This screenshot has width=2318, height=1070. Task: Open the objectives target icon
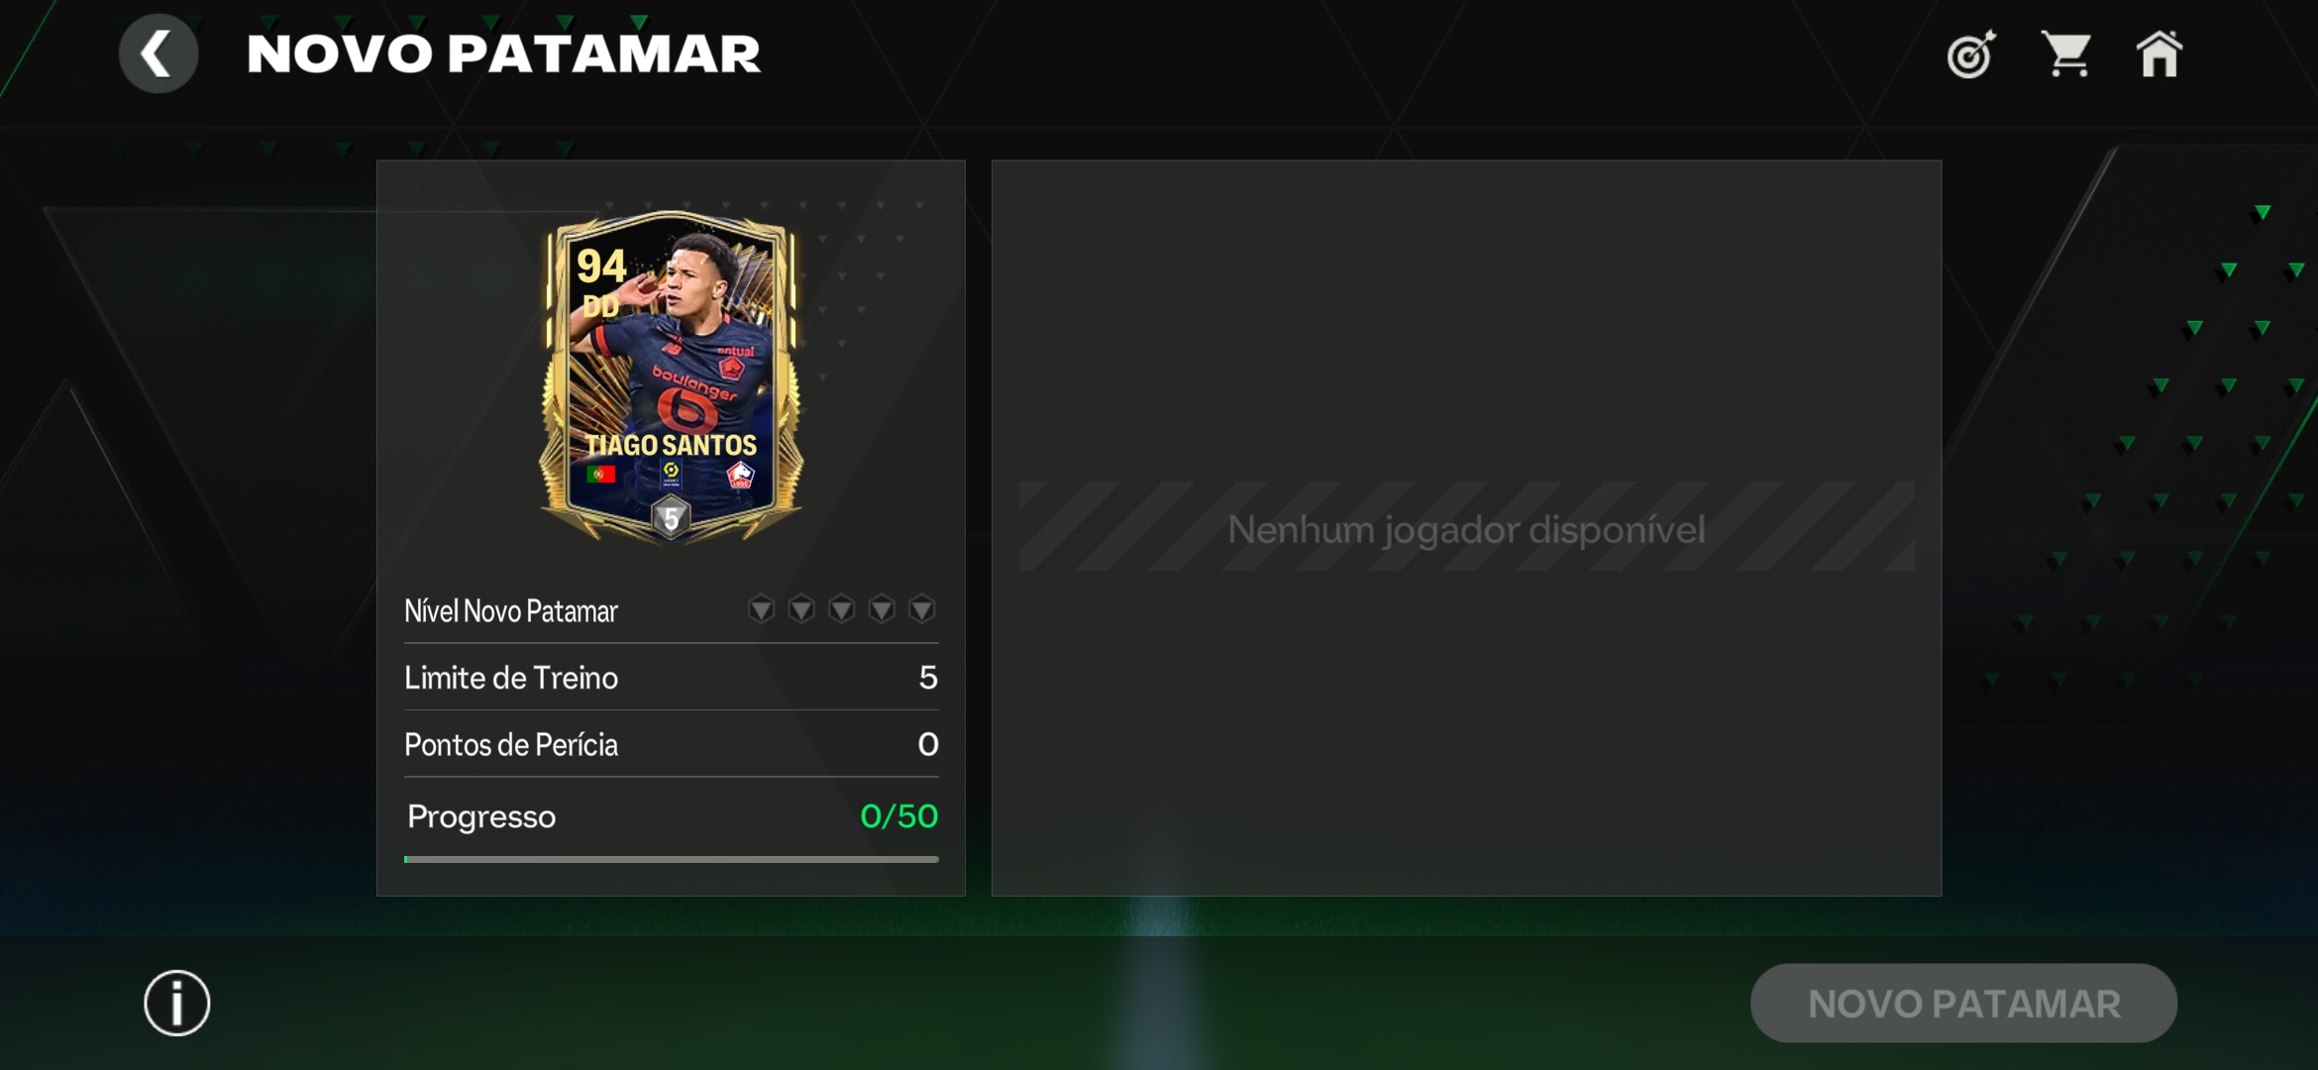[1970, 54]
